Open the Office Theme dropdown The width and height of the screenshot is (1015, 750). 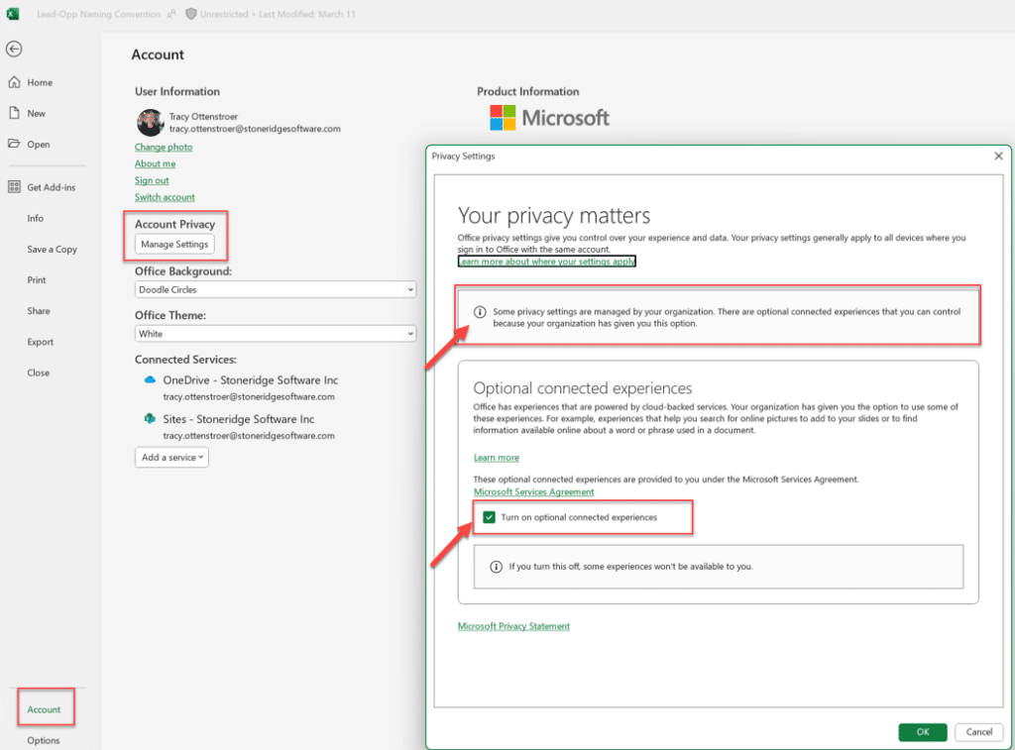click(276, 334)
